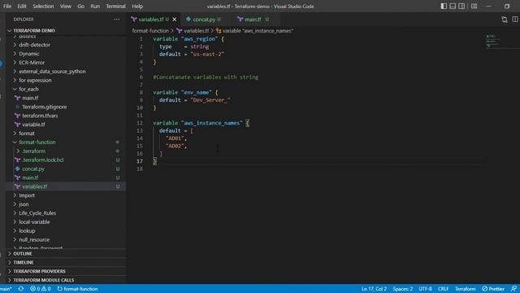Open the customize layout icon
Viewport: 520px width, 293px height.
pos(474,7)
